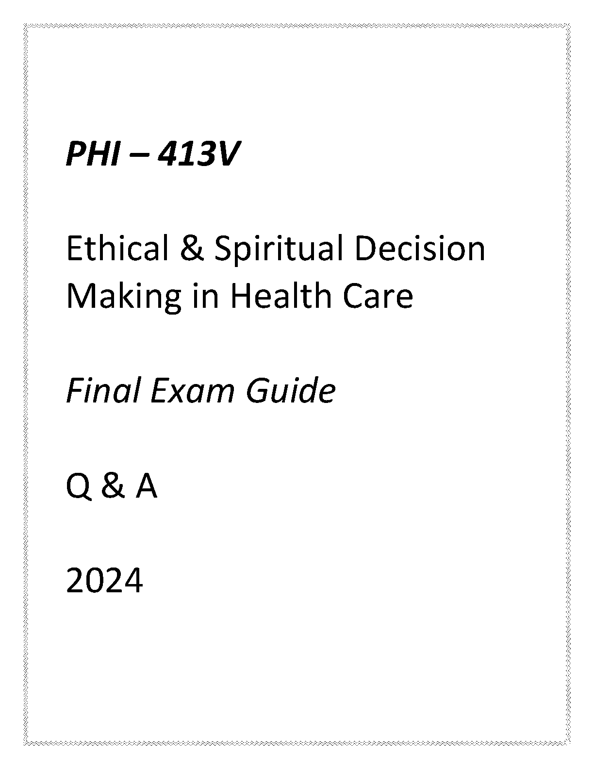Click the dash between PHI and 413V
594x769 pixels.
[x=138, y=158]
